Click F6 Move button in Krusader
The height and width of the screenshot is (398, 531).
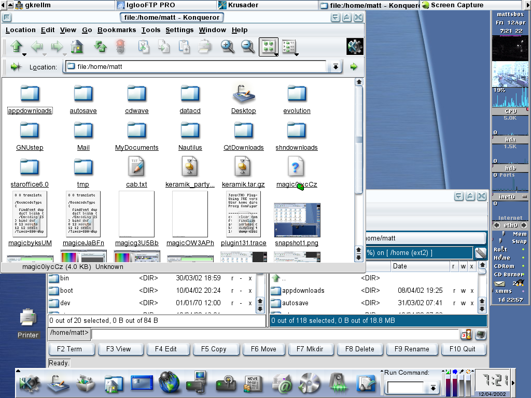pyautogui.click(x=263, y=349)
